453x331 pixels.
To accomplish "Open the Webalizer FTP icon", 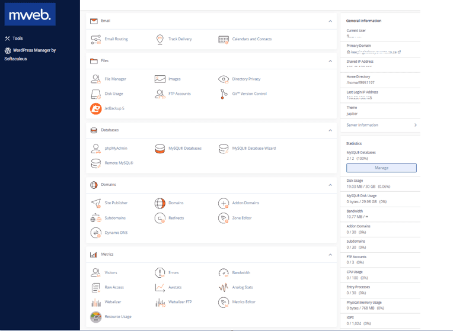I will [x=160, y=303].
